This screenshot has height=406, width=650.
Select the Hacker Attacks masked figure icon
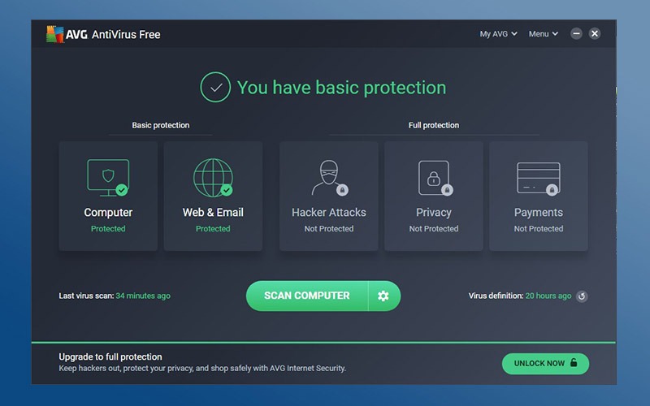(329, 178)
